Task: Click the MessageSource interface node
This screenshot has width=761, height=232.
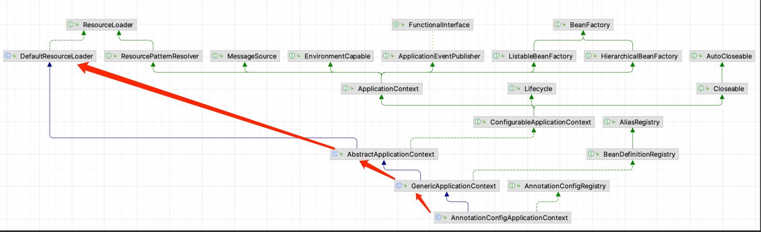Action: [245, 56]
